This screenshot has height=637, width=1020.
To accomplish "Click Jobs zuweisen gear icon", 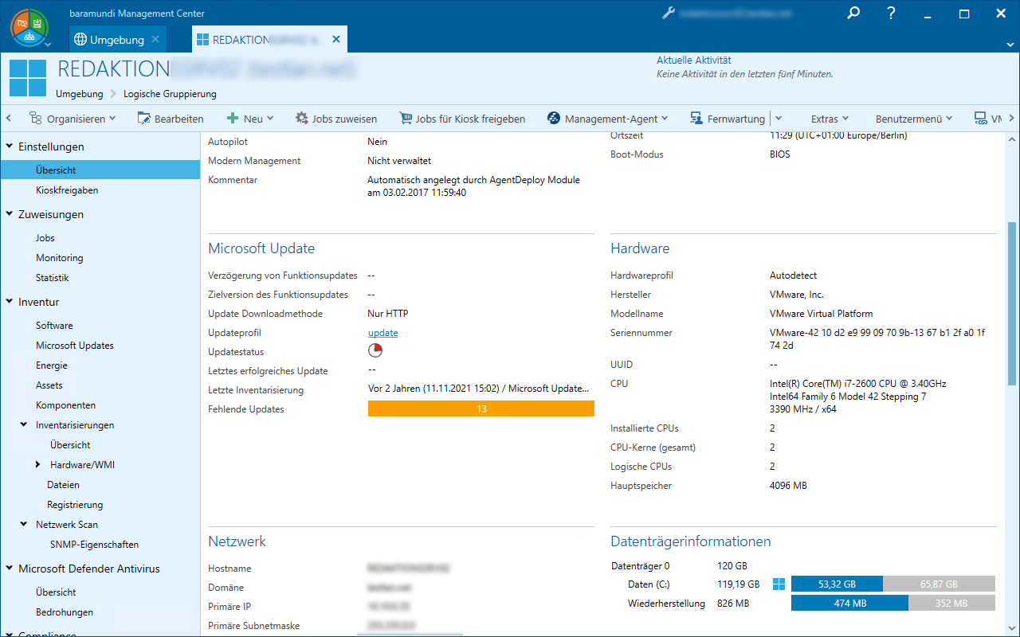I will click(x=302, y=119).
